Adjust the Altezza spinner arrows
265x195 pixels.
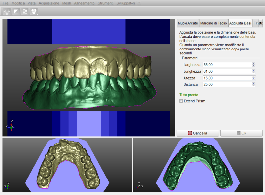coord(253,78)
